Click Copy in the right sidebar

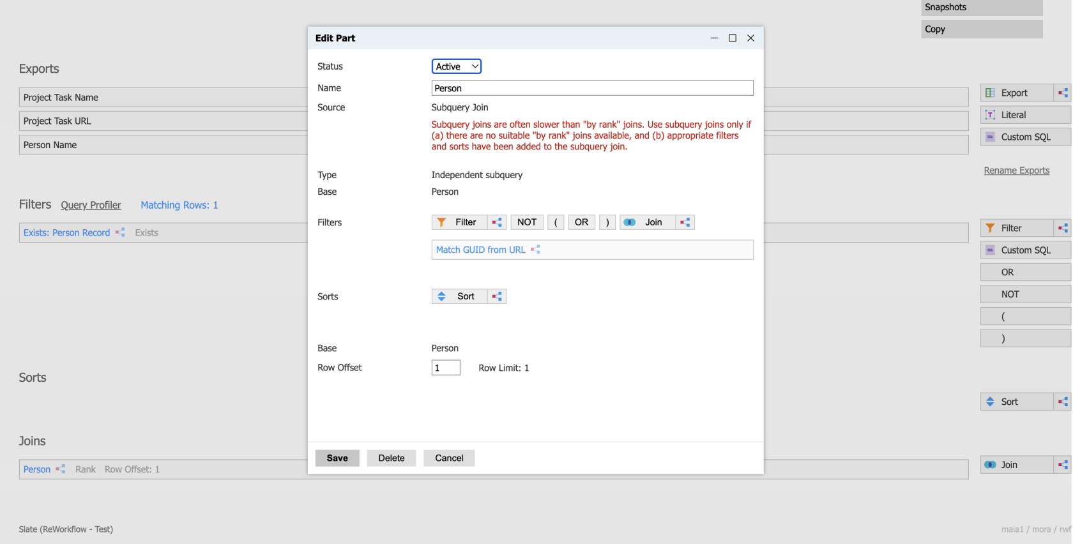coord(982,29)
